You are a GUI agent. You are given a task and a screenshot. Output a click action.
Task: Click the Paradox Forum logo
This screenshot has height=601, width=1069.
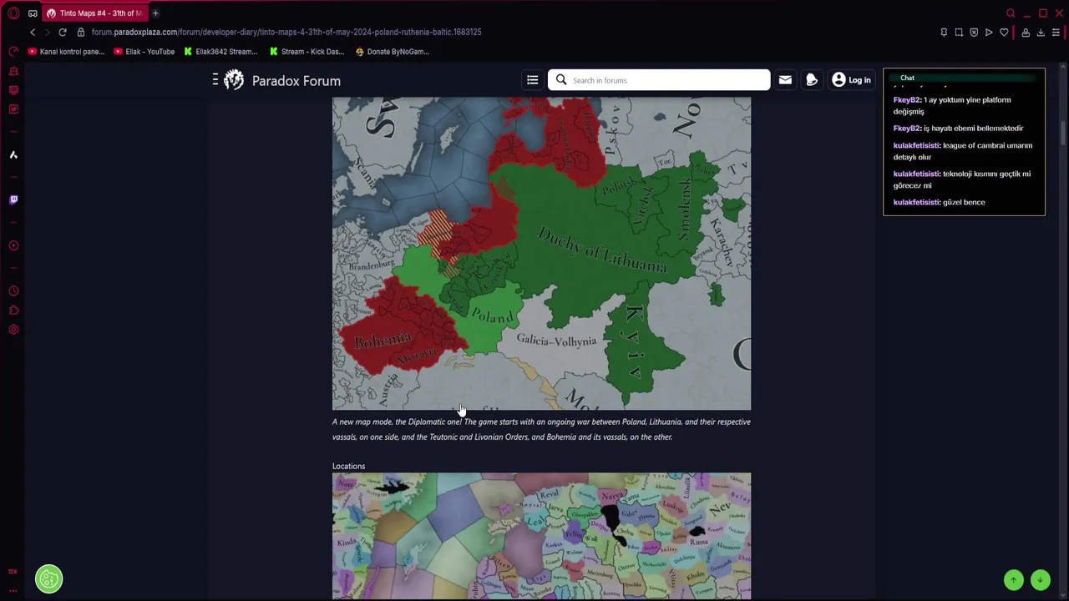tap(283, 81)
